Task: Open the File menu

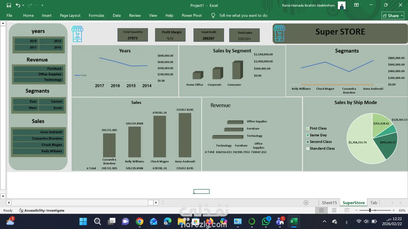Action: click(9, 16)
